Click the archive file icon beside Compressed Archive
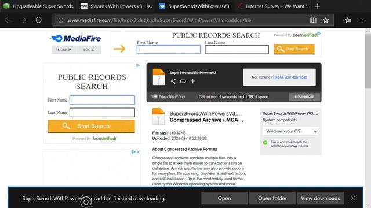 click(158, 116)
